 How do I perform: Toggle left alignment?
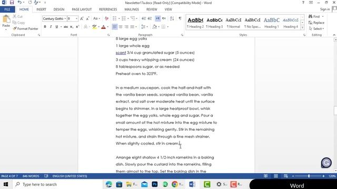coord(115,27)
